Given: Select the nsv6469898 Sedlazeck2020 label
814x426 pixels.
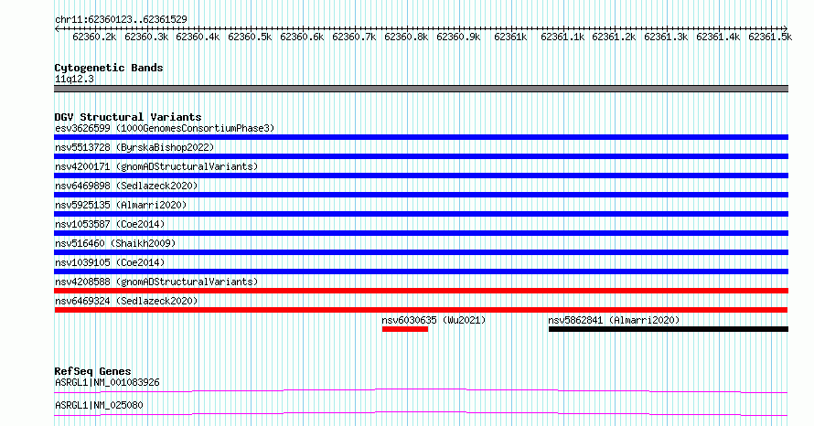Looking at the screenshot, I should pos(126,186).
